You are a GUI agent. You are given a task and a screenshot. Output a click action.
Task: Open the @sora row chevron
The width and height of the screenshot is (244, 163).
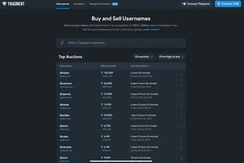(x=181, y=159)
